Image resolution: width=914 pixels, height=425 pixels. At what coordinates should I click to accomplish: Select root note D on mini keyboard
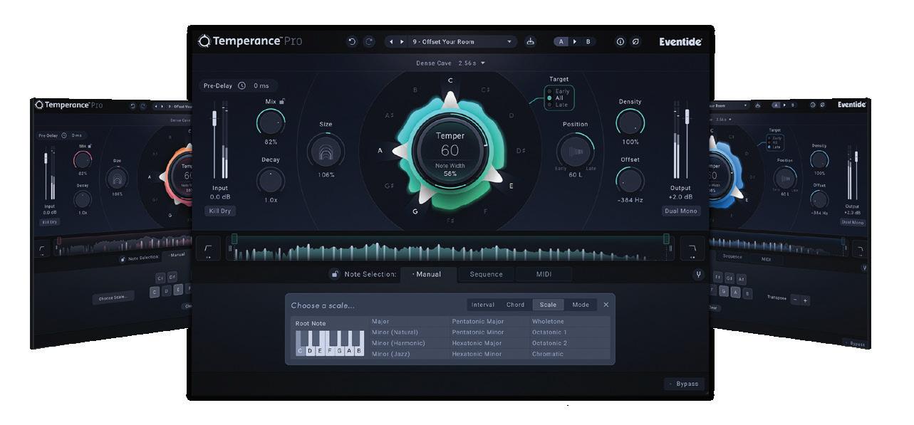[310, 350]
